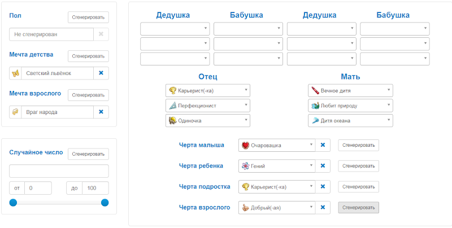The image size is (452, 228).
Task: Click the greyed X next to Не сгенерирован
Action: point(101,34)
